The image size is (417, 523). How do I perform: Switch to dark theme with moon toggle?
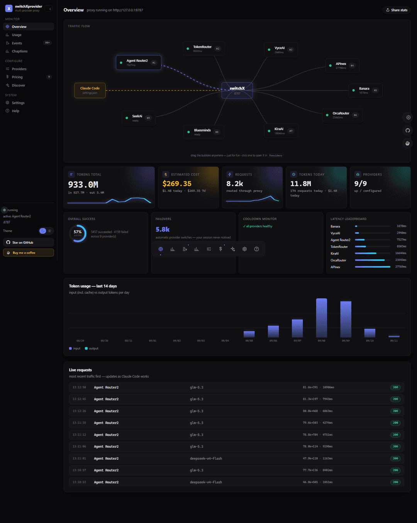[43, 231]
